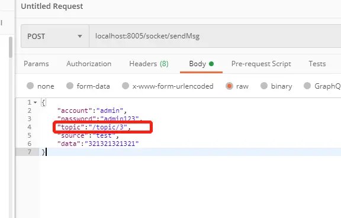Open the Pre-request Script tab
The height and width of the screenshot is (218, 341).
[261, 64]
